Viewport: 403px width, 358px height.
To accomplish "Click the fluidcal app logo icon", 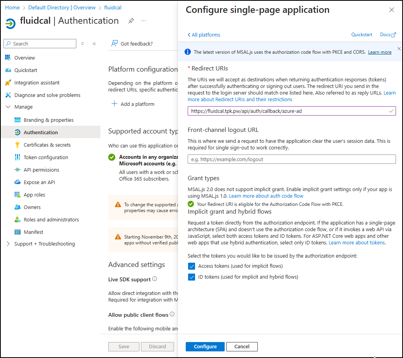I will [11, 24].
